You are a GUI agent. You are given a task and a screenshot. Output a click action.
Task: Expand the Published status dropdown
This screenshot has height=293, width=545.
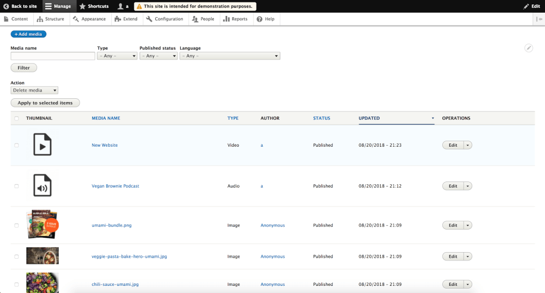coord(158,56)
